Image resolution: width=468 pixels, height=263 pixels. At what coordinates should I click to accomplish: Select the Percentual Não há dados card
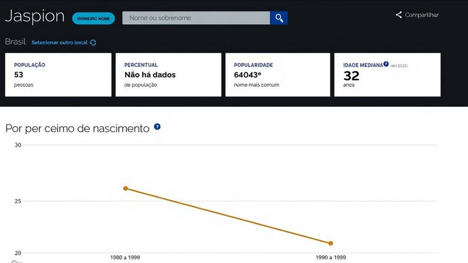[x=168, y=75]
